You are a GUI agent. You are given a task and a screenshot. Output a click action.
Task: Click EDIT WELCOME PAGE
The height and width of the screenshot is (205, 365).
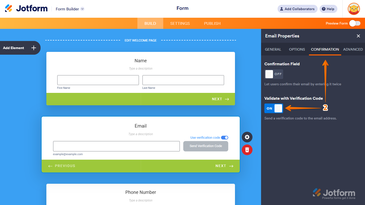[141, 40]
